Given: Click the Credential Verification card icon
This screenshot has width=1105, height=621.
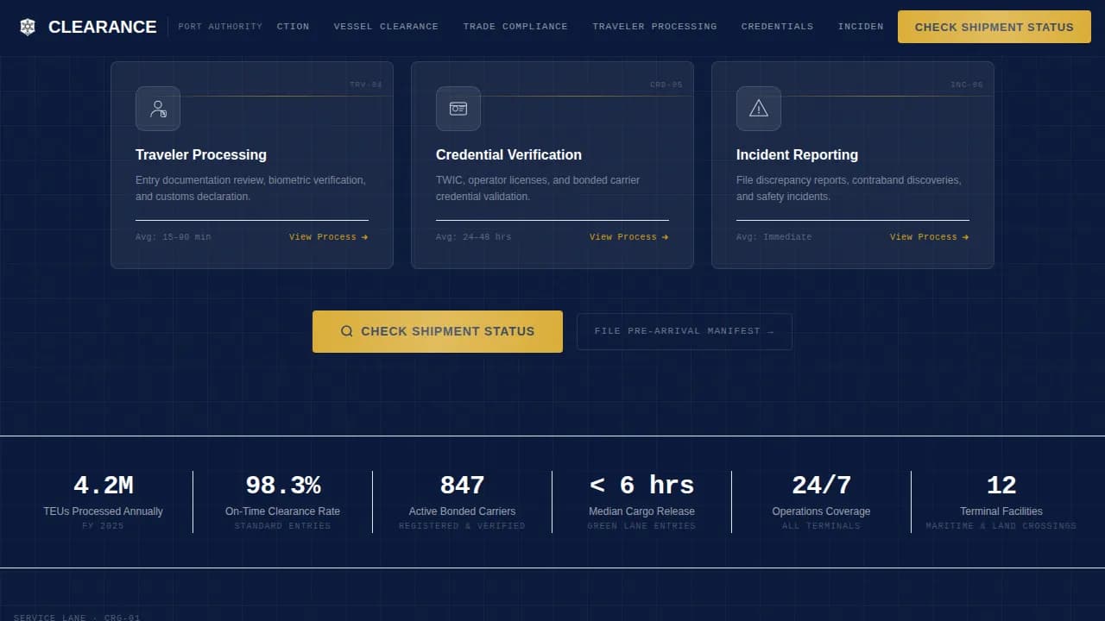Looking at the screenshot, I should (458, 109).
